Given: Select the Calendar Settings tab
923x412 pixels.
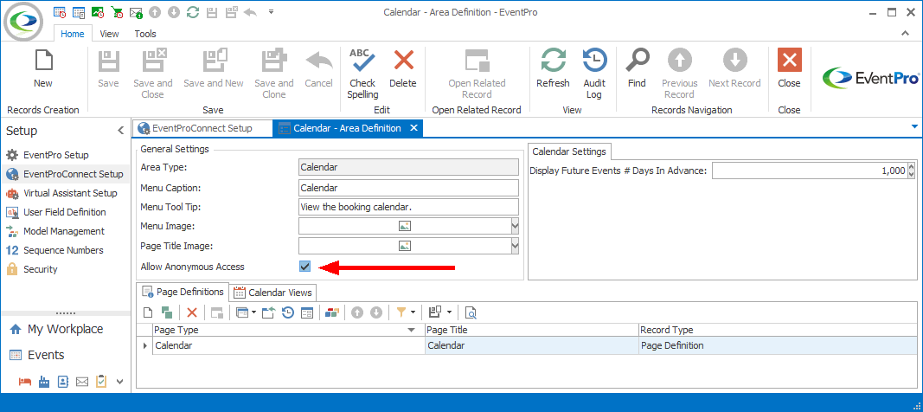Looking at the screenshot, I should pos(568,151).
